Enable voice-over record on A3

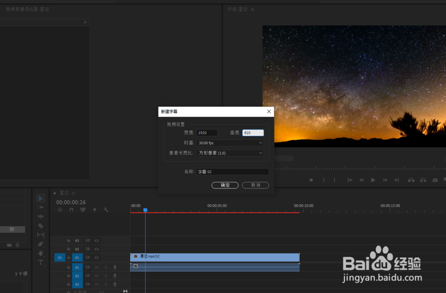(115, 285)
